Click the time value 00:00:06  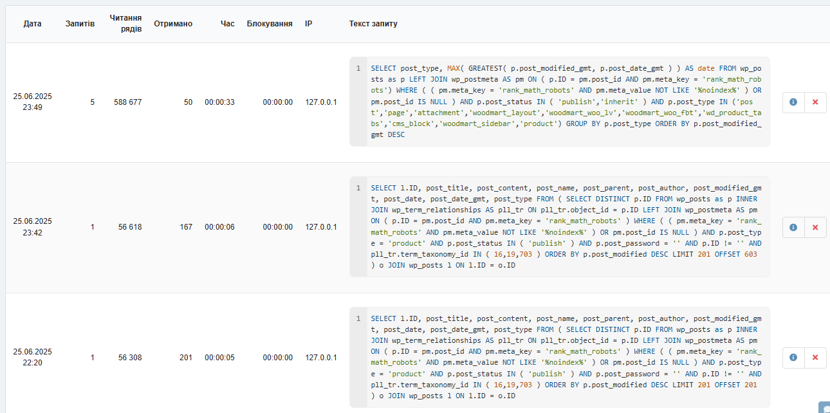pos(220,227)
